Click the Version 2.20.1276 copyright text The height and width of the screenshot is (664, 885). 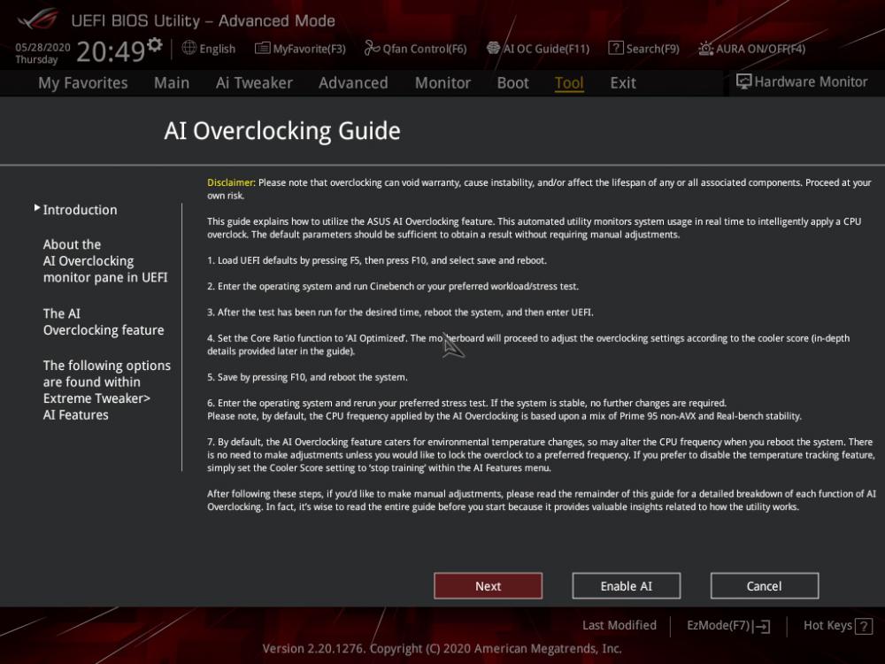[442, 648]
